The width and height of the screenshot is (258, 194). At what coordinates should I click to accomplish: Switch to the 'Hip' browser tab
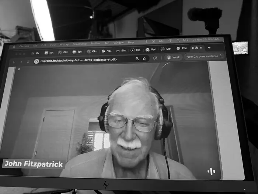coord(135,50)
